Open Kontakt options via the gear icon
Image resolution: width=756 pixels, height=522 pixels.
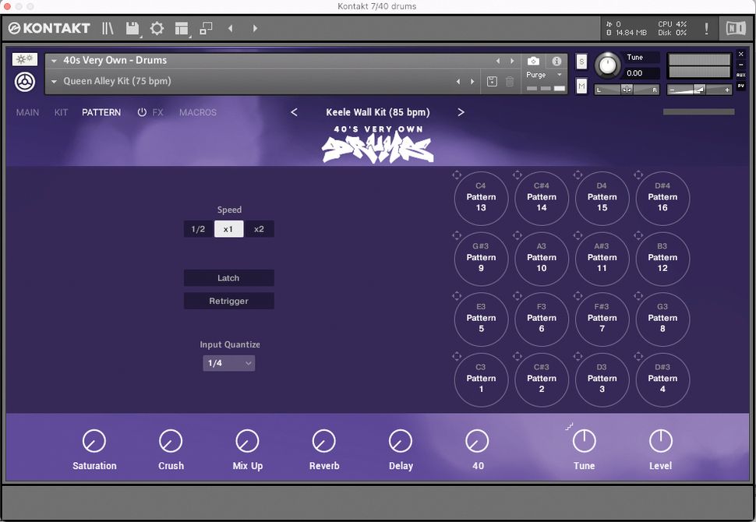(157, 28)
